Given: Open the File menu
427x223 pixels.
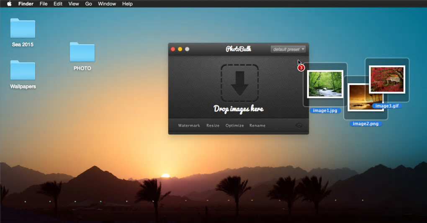Looking at the screenshot, I should tap(44, 4).
